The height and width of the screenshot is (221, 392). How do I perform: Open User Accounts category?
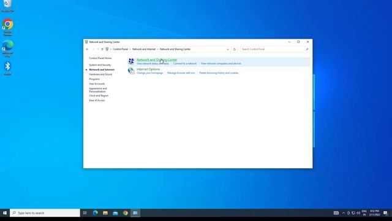click(97, 83)
